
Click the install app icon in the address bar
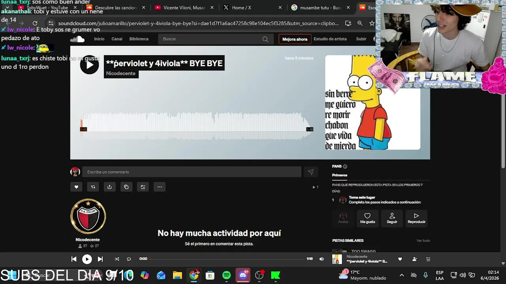[348, 23]
